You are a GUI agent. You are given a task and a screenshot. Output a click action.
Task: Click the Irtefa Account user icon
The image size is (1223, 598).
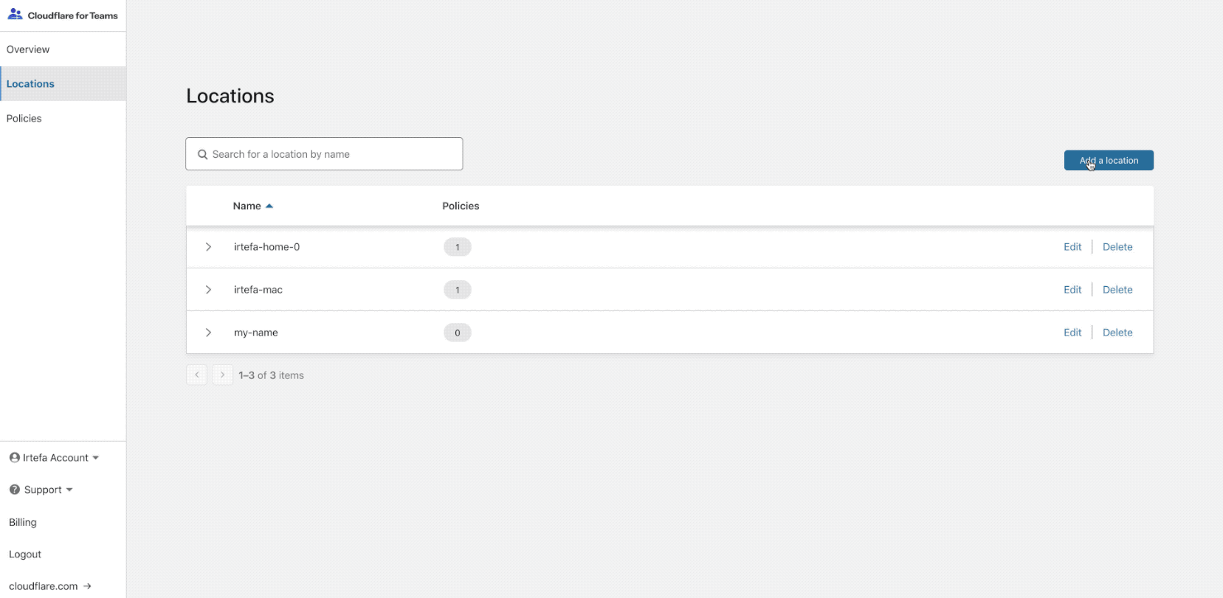14,457
